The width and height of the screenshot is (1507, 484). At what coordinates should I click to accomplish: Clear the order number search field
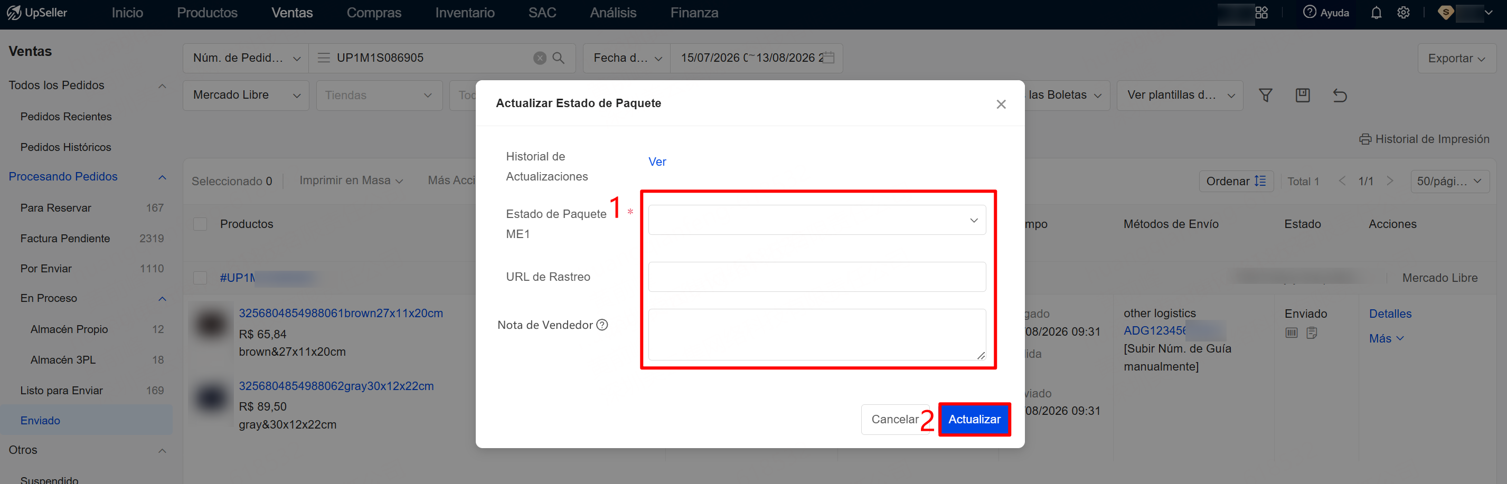(540, 58)
